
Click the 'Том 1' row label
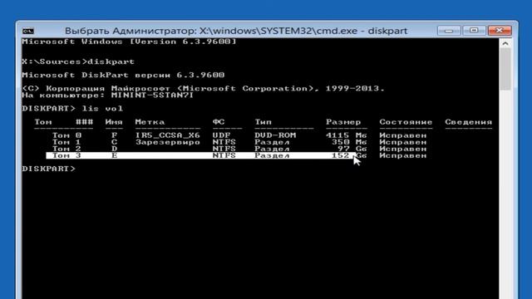(66, 142)
